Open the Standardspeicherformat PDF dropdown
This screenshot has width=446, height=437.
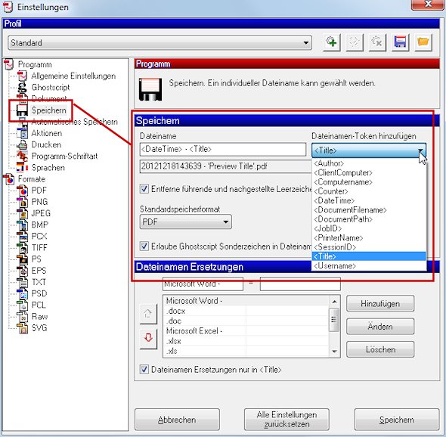185,222
